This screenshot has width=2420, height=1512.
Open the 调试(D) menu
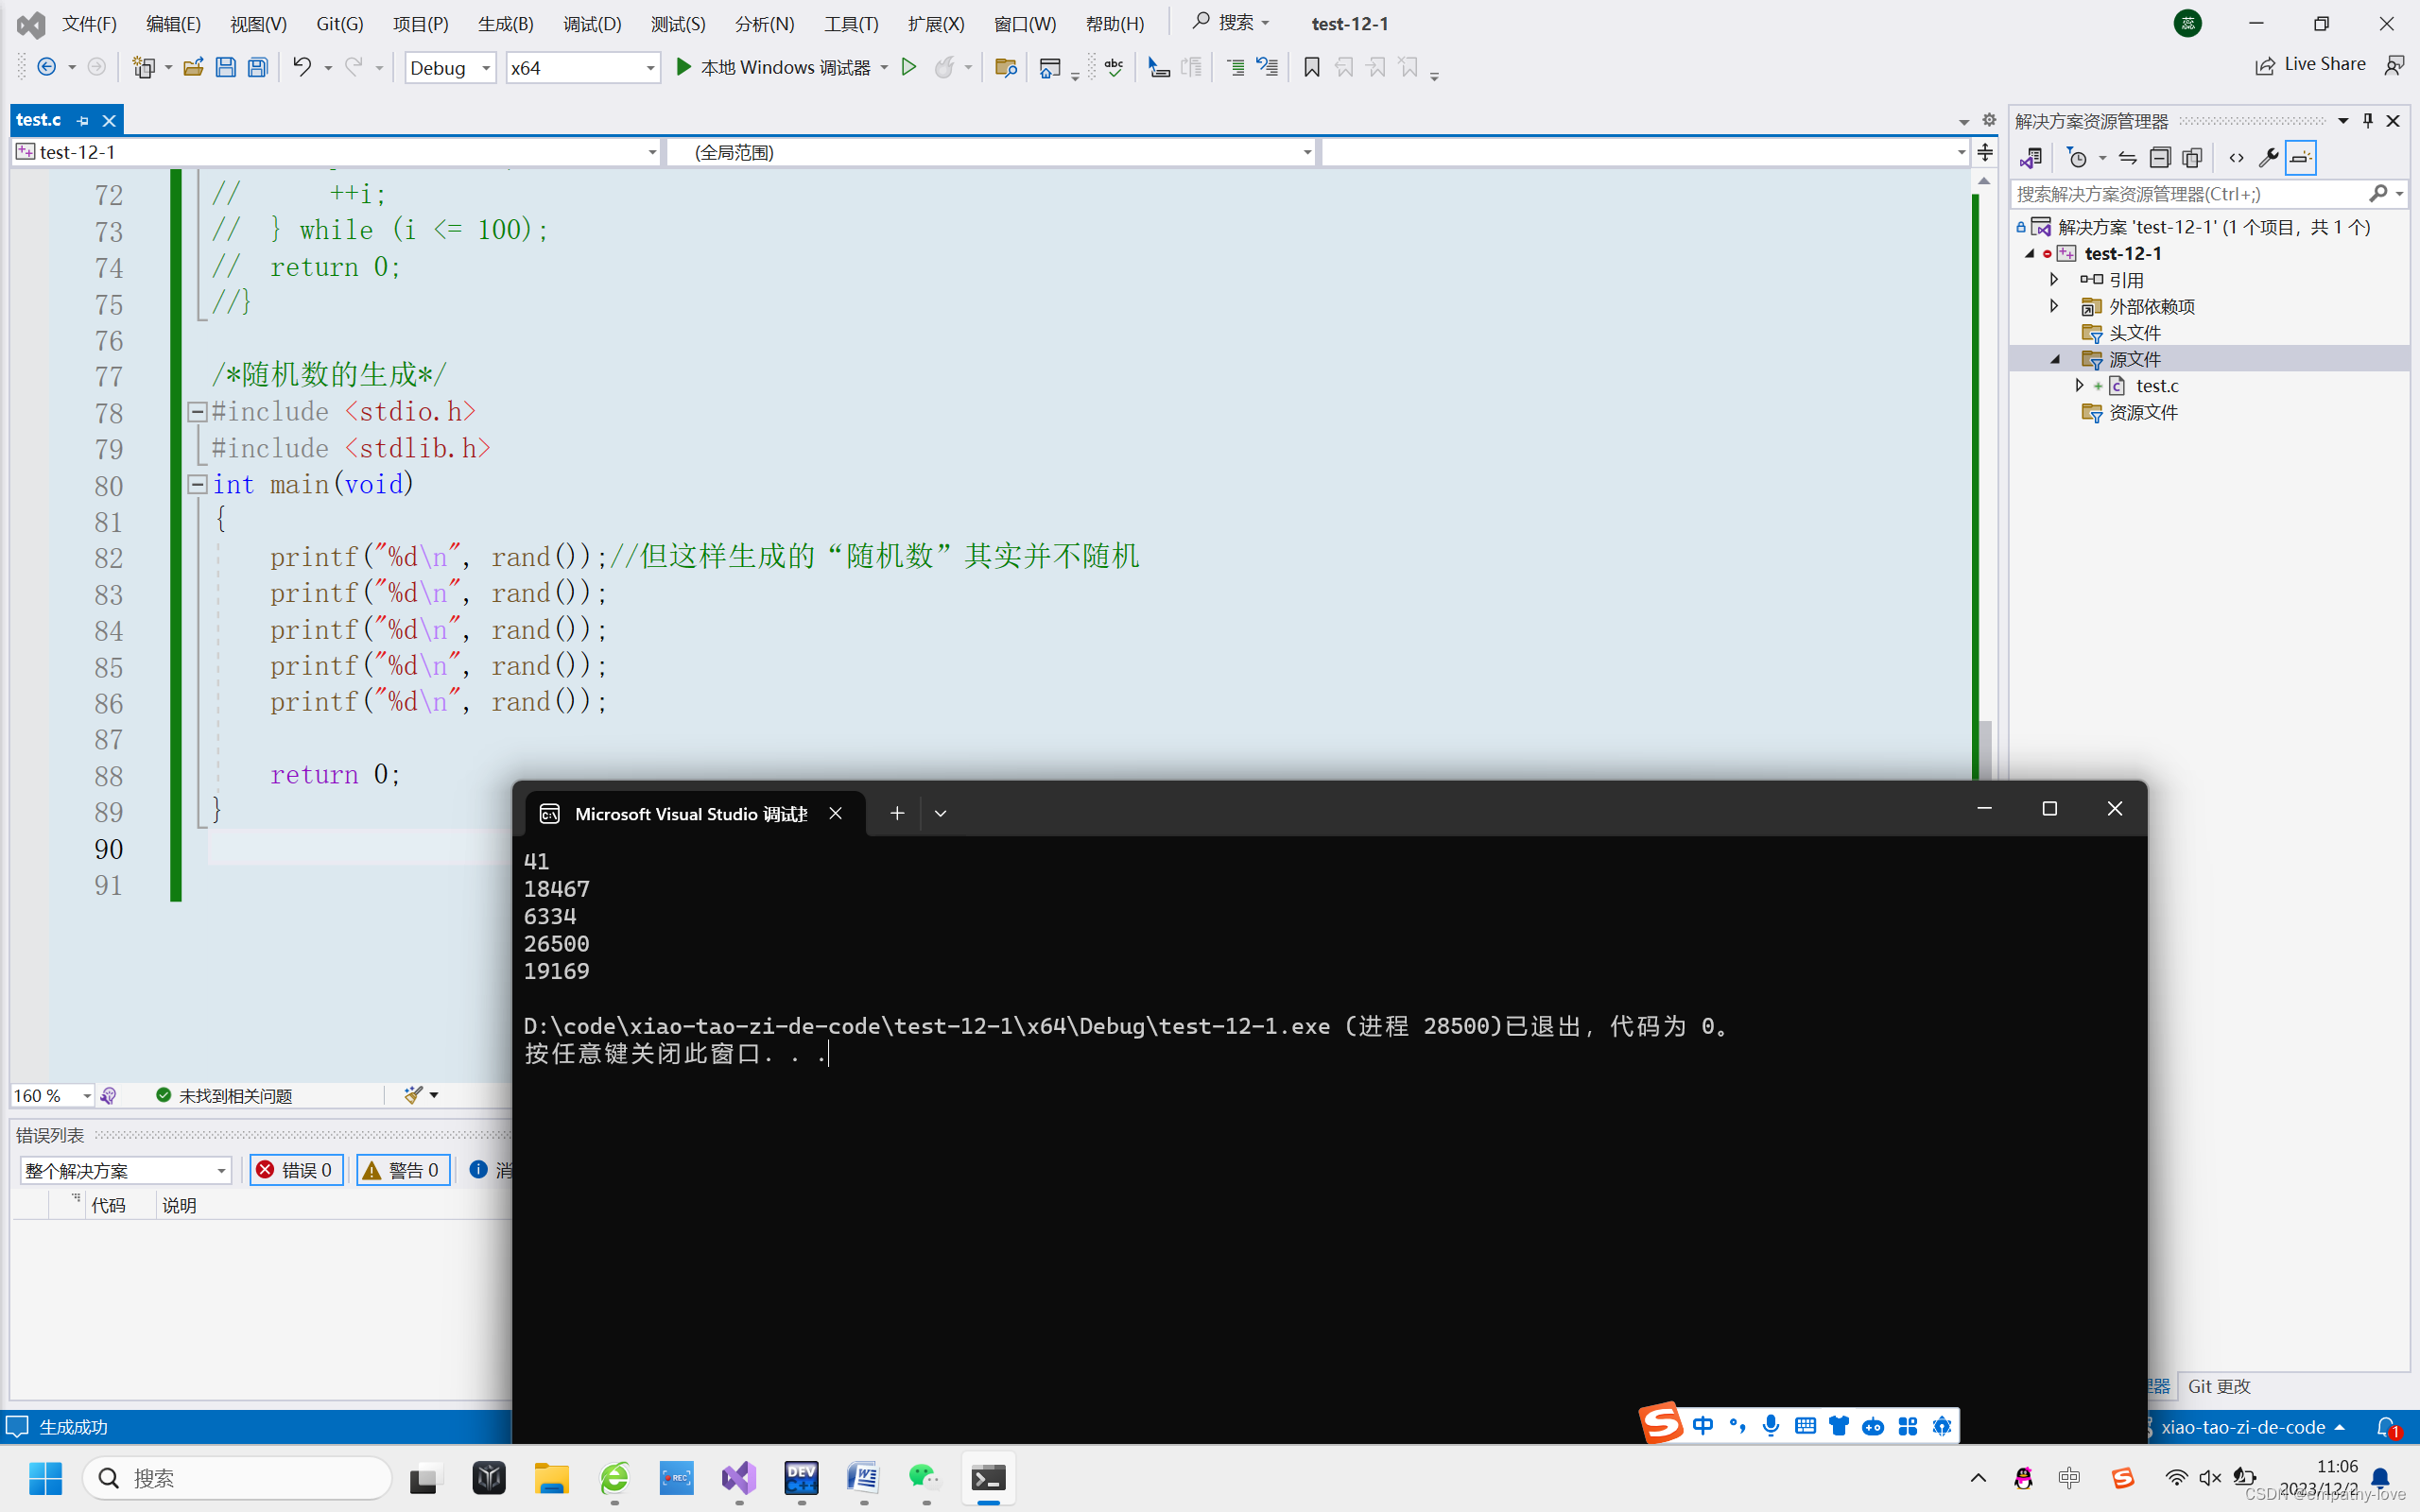click(591, 23)
